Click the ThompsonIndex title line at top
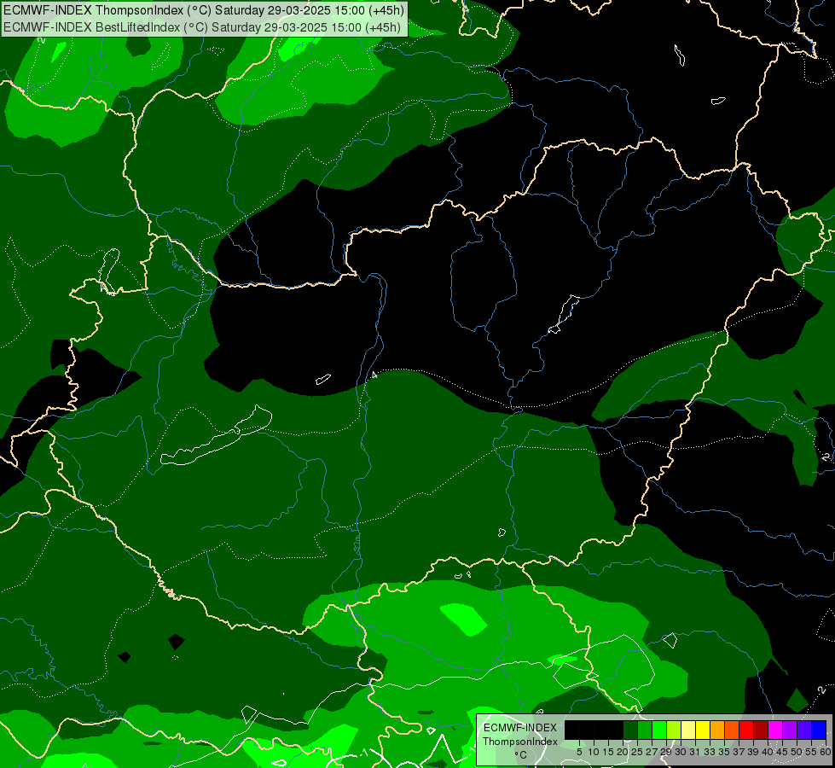This screenshot has height=768, width=835. pos(204,10)
